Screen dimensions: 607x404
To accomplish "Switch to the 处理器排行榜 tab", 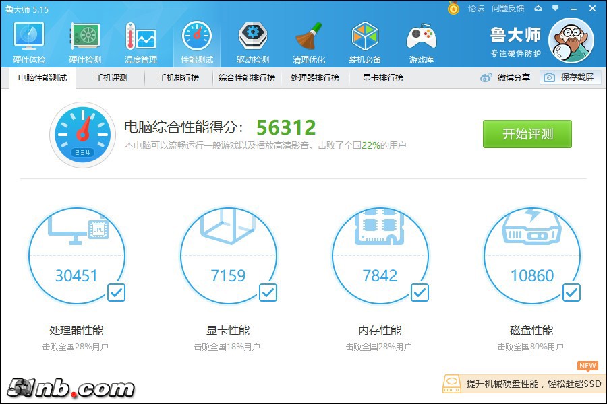I will [314, 78].
